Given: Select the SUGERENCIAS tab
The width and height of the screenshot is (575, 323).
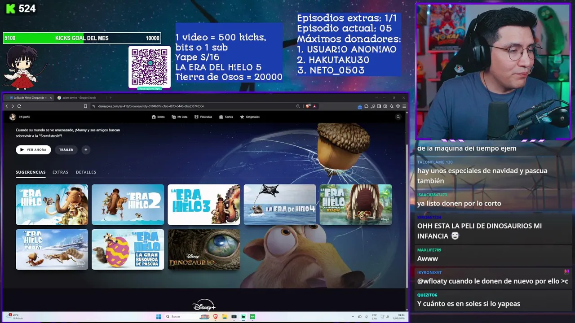Looking at the screenshot, I should (x=31, y=172).
